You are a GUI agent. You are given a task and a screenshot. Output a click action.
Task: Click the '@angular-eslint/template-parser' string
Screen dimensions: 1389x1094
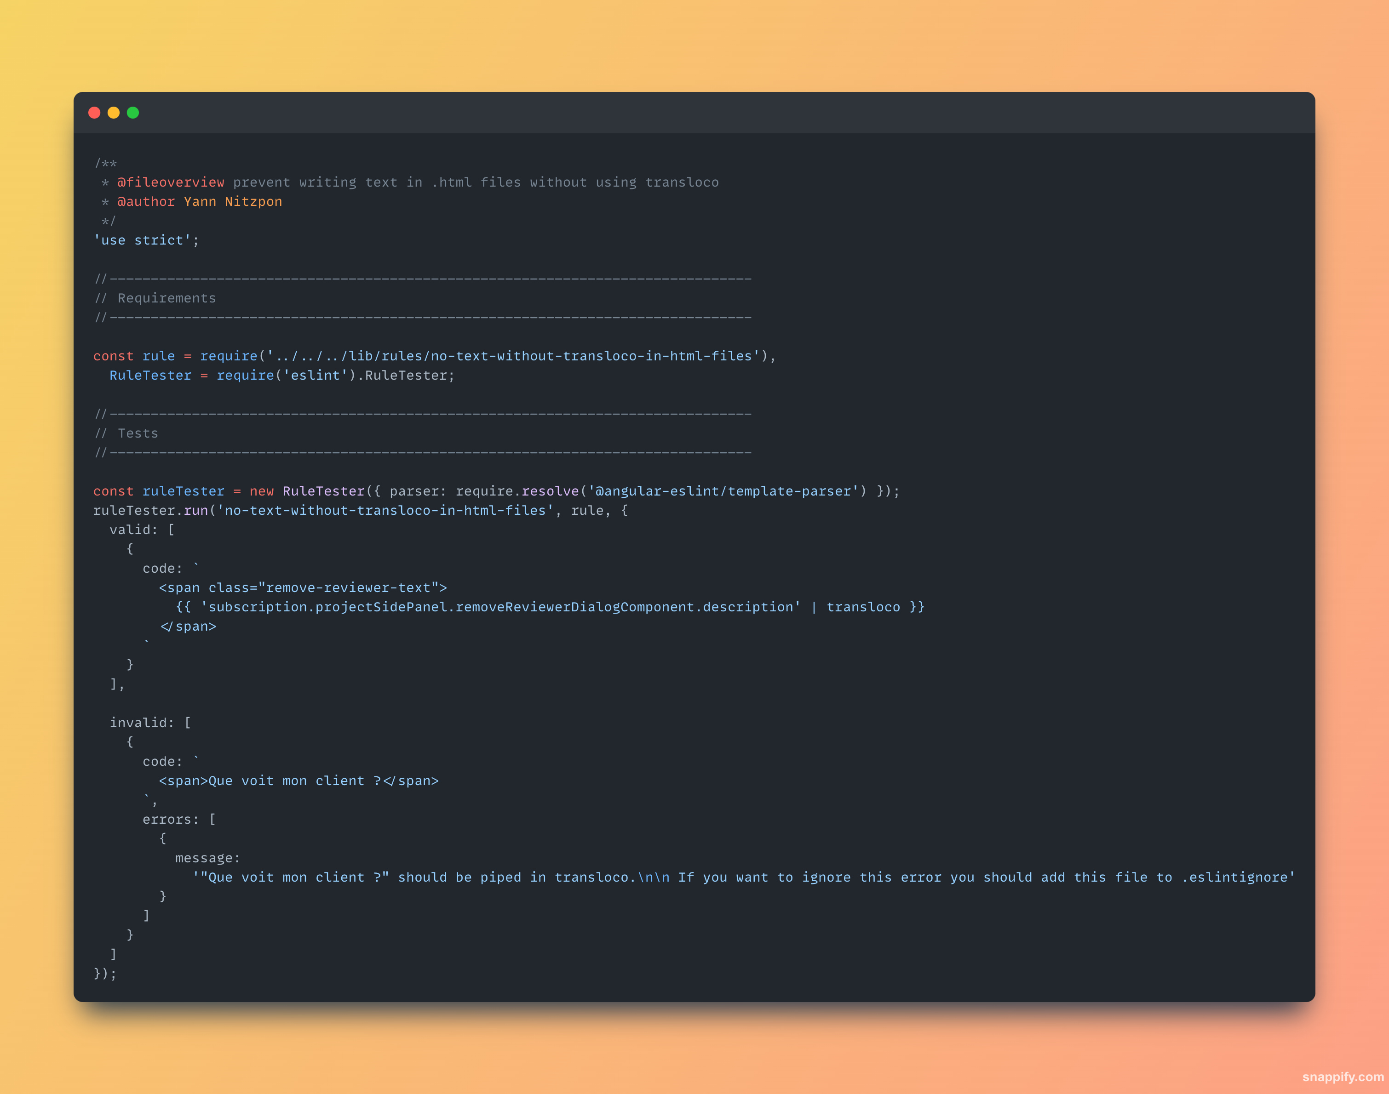pyautogui.click(x=723, y=491)
